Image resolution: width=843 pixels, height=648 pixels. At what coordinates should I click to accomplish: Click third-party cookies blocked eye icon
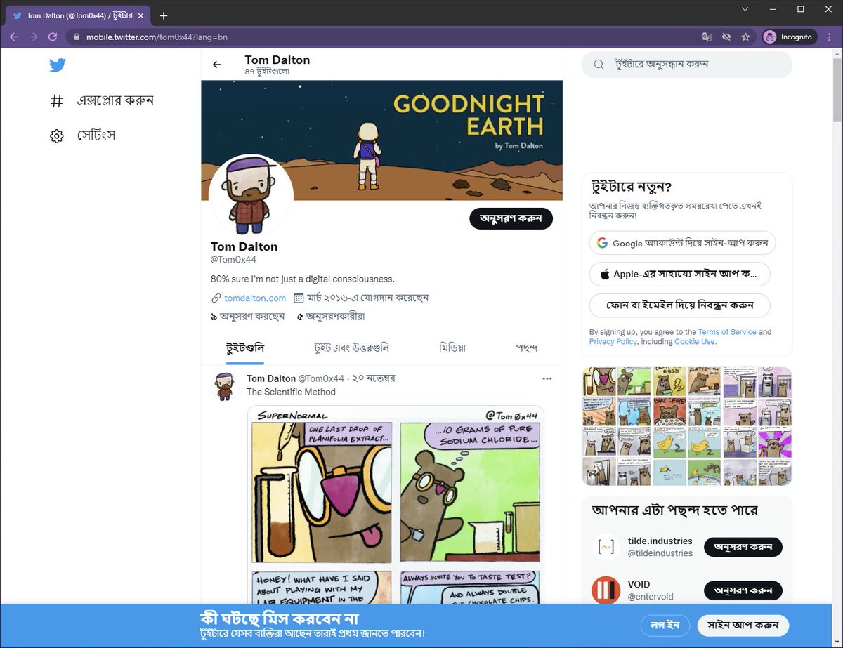tap(726, 37)
